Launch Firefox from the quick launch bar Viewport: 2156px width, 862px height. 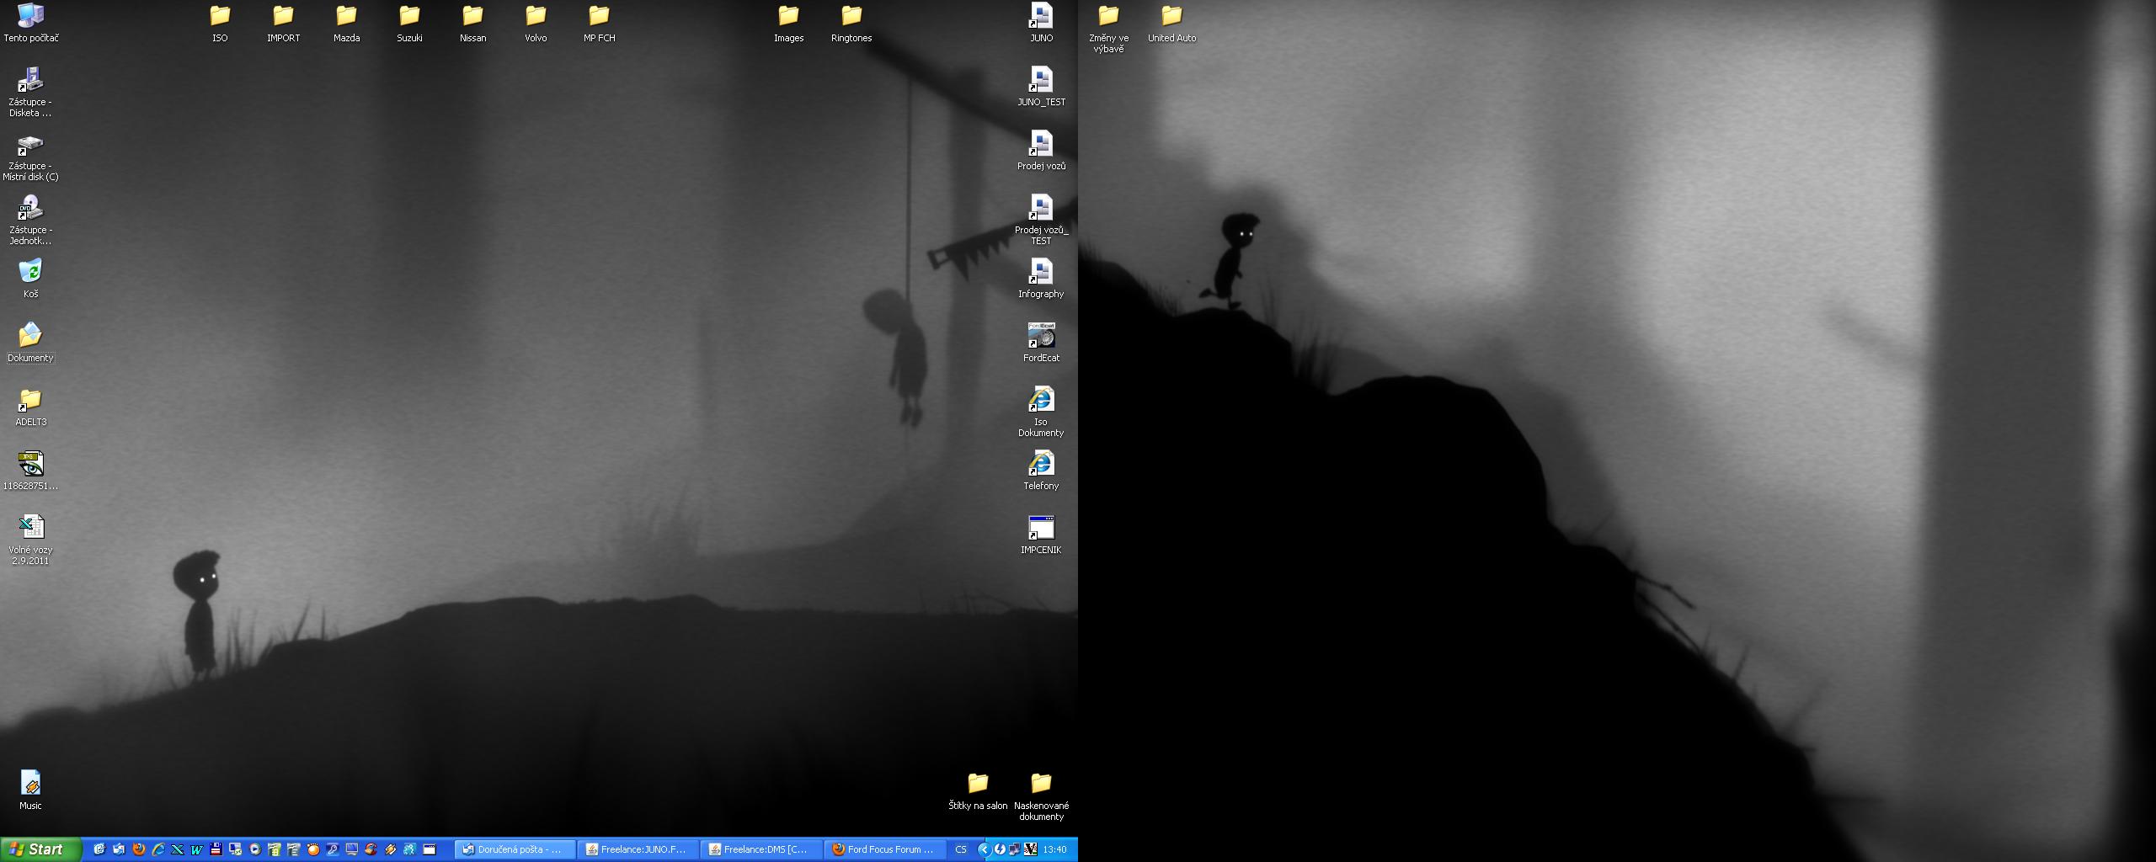coord(139,849)
